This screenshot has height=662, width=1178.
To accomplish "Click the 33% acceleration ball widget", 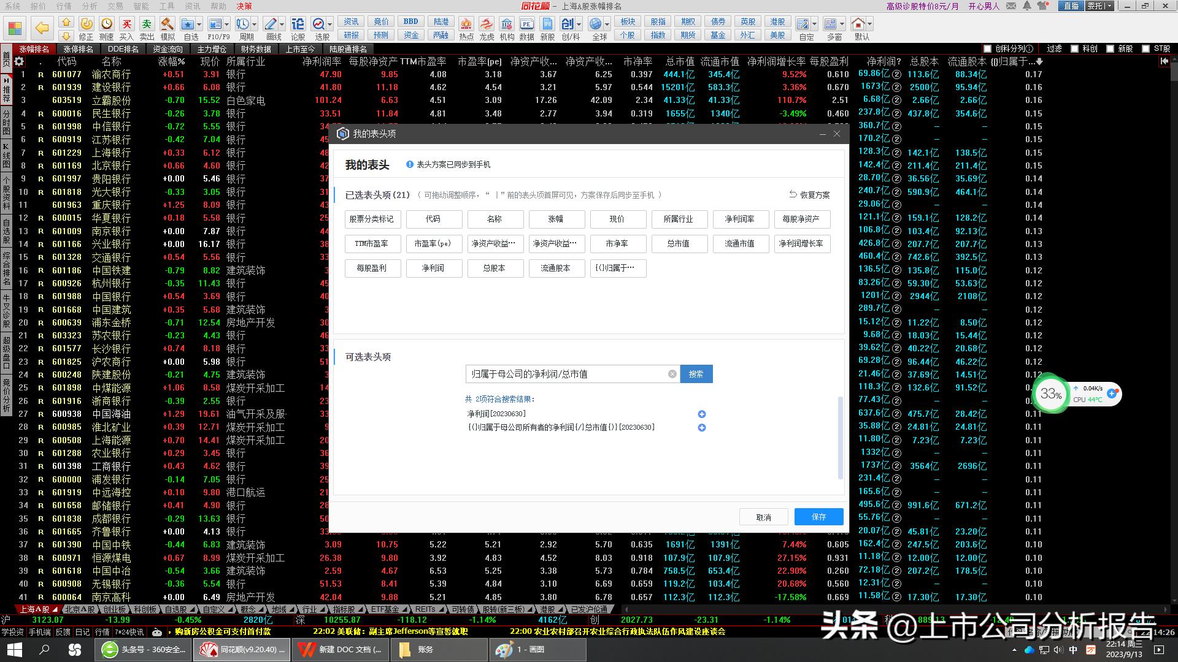I will 1051,394.
